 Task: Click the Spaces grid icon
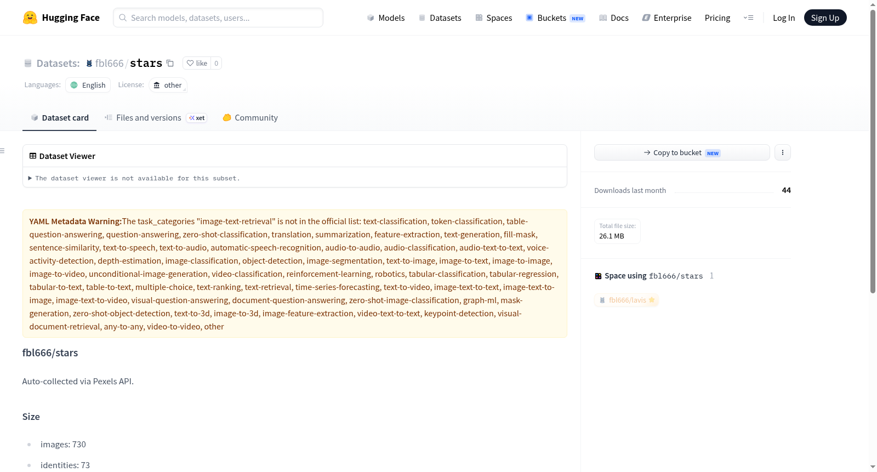[479, 18]
